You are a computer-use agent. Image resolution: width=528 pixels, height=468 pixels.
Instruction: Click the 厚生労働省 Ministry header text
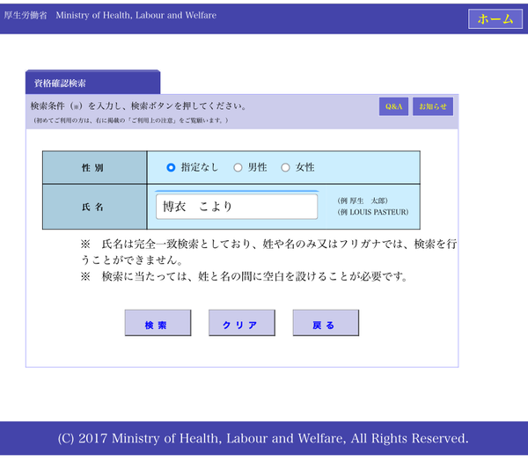[110, 15]
